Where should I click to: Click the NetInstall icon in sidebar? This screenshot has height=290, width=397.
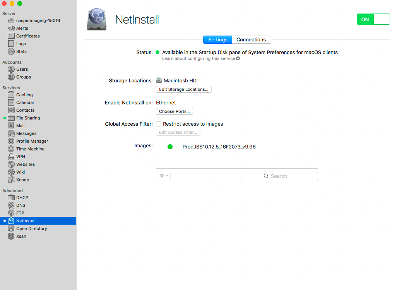coord(11,221)
